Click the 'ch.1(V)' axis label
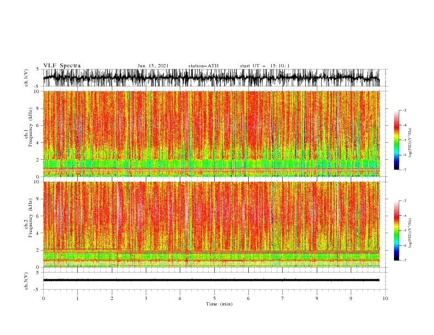Image resolution: width=434 pixels, height=335 pixels. click(26, 78)
